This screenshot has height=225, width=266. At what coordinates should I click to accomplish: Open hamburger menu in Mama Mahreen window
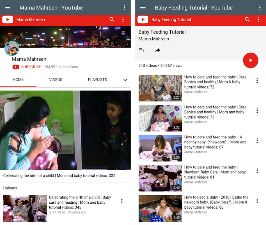(x=8, y=8)
